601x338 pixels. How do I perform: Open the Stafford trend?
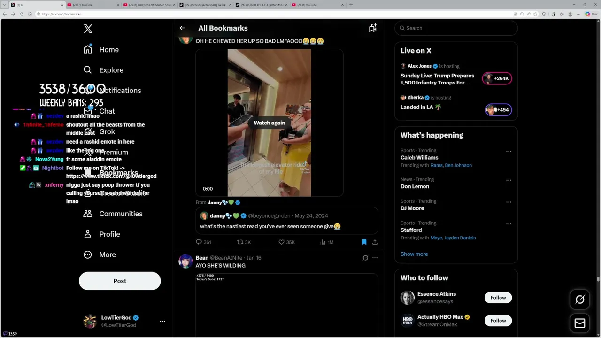tap(411, 230)
